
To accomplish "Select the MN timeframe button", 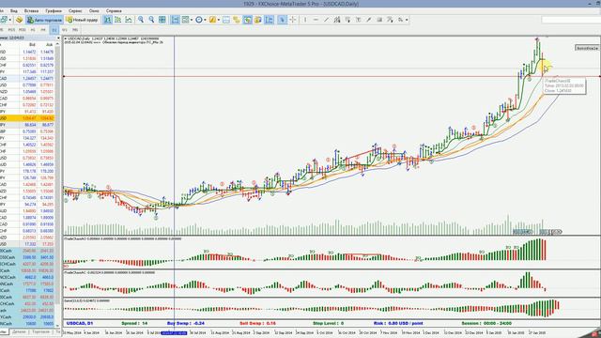I will click(x=75, y=30).
